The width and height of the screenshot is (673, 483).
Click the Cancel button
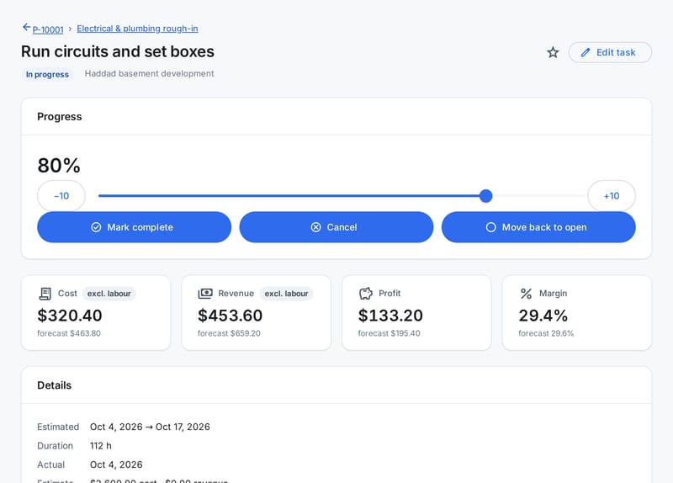[x=336, y=227]
